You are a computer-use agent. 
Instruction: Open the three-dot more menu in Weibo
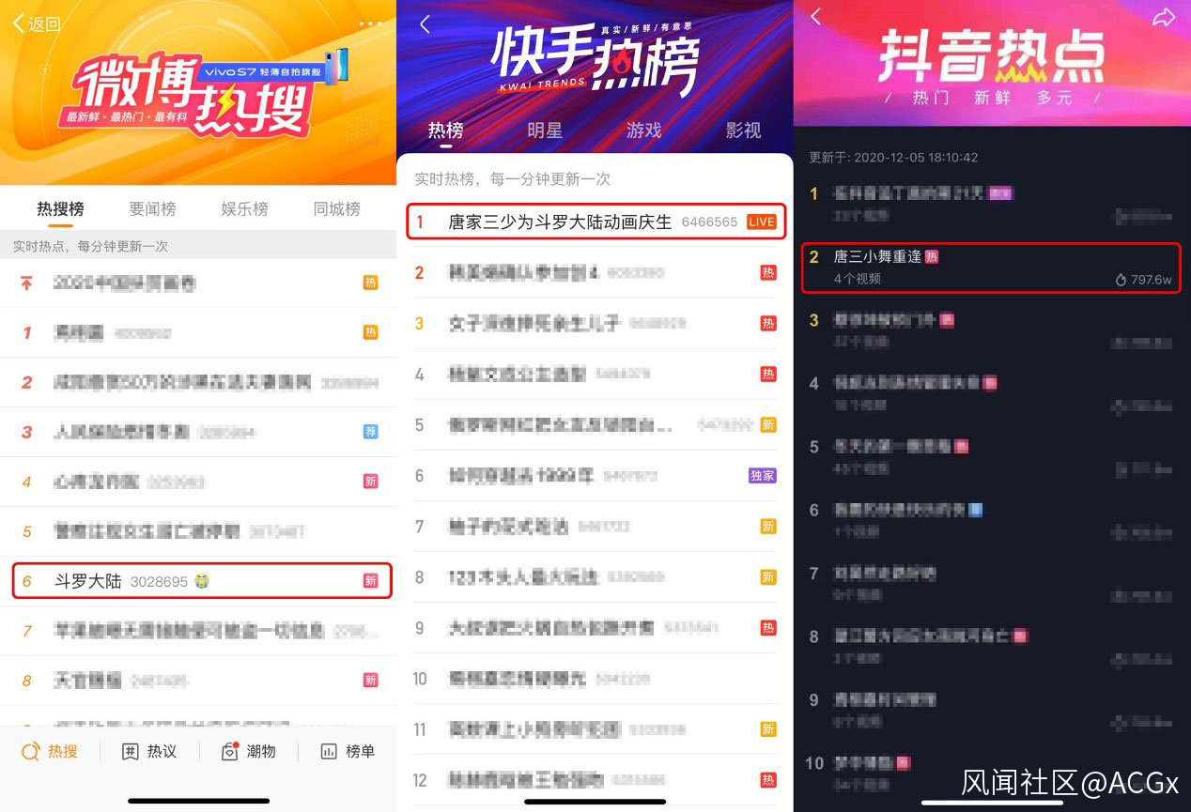click(370, 23)
